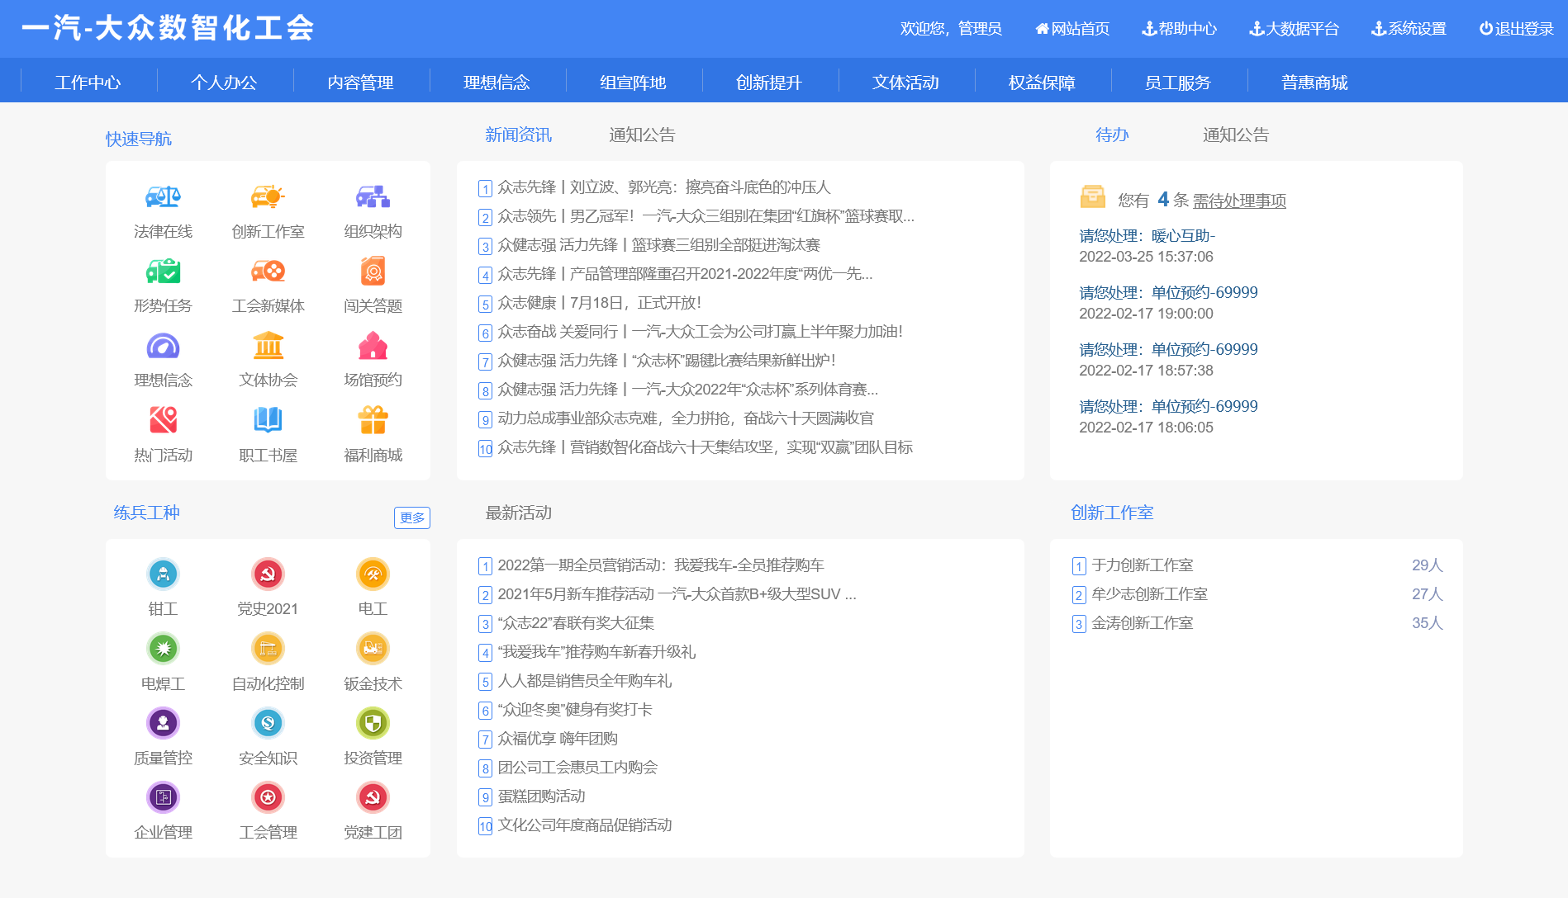Click the 理想信念 gauge icon
This screenshot has width=1568, height=898.
(x=163, y=346)
